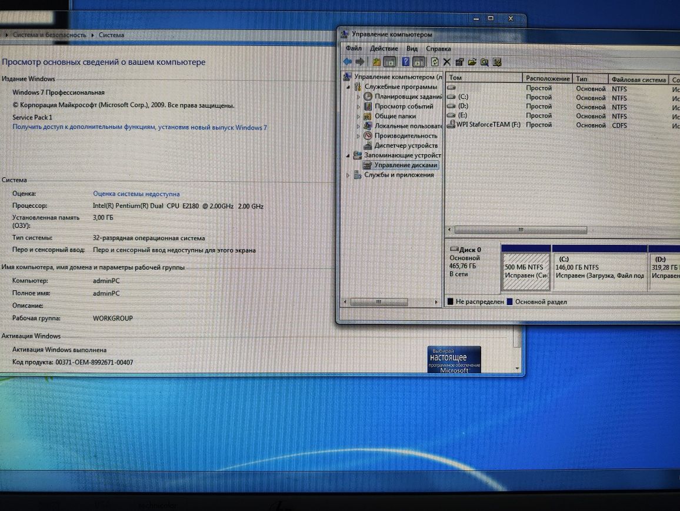Viewport: 680px width, 511px height.
Task: Click the Event Viewer icon in tree
Action: [x=368, y=107]
